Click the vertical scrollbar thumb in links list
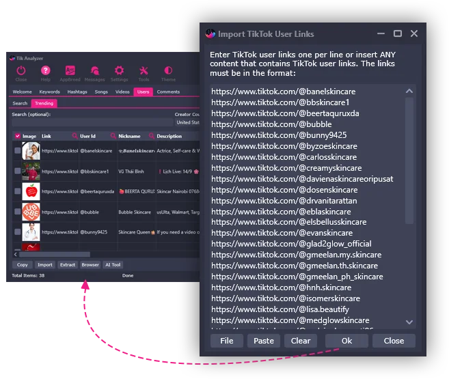449x379 pixels. [409, 160]
